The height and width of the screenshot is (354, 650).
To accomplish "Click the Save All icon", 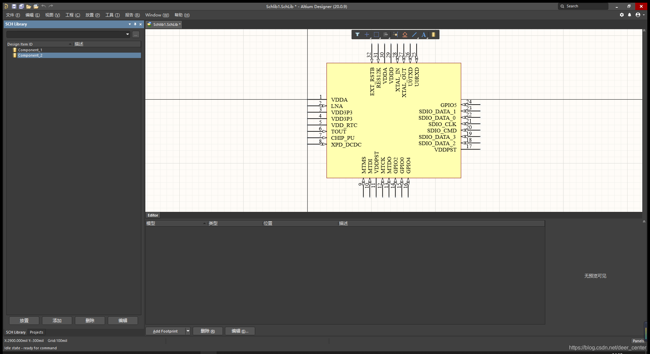I will 21,6.
